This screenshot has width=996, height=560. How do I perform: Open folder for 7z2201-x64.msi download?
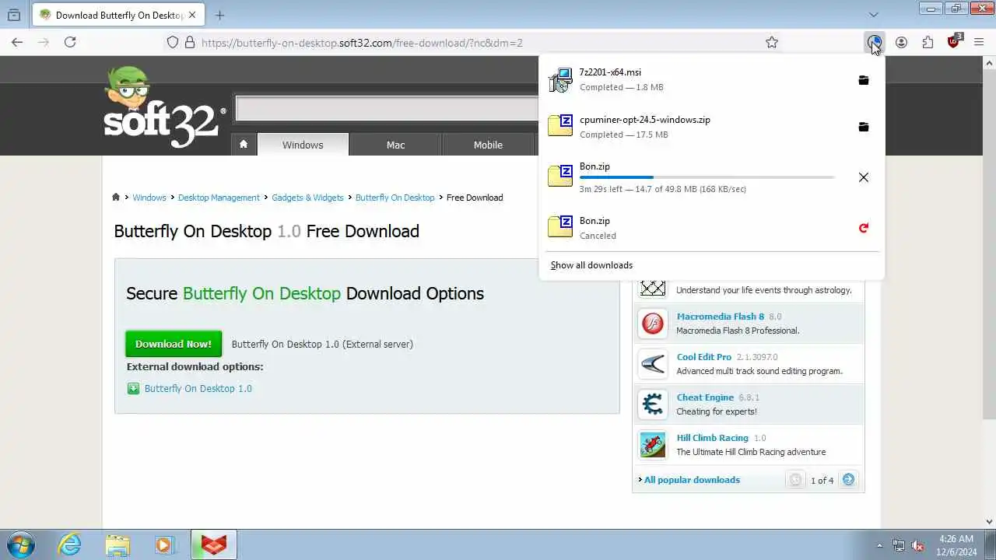863,80
